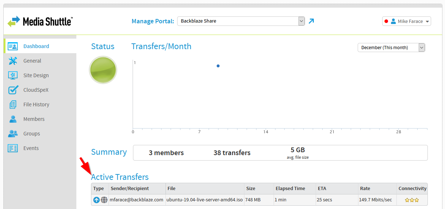Screen dimensions: 445x209
Task: Open the month selector dropdown
Action: (391, 47)
